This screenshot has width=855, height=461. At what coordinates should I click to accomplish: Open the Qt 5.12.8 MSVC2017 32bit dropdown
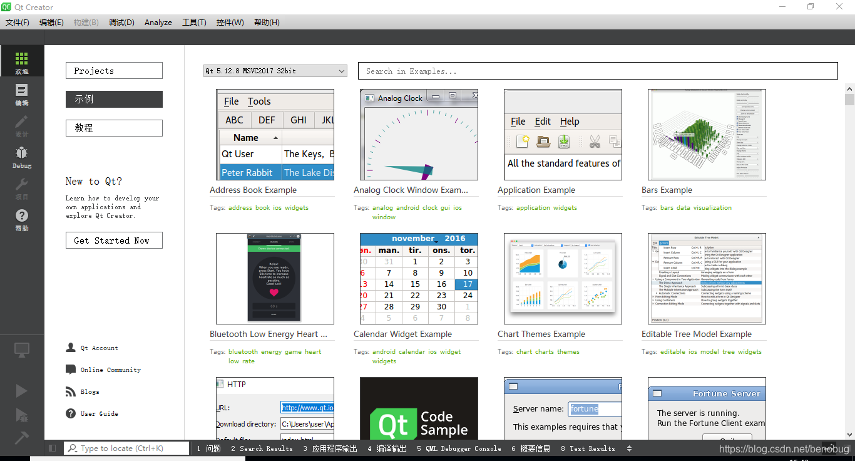tap(275, 71)
